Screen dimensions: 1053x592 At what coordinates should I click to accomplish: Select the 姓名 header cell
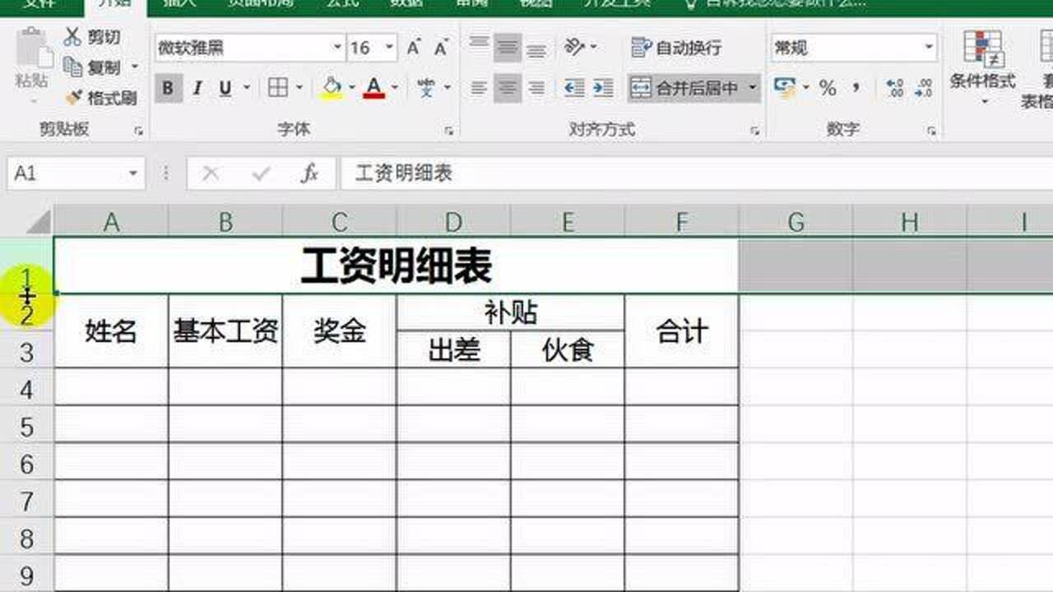click(111, 331)
